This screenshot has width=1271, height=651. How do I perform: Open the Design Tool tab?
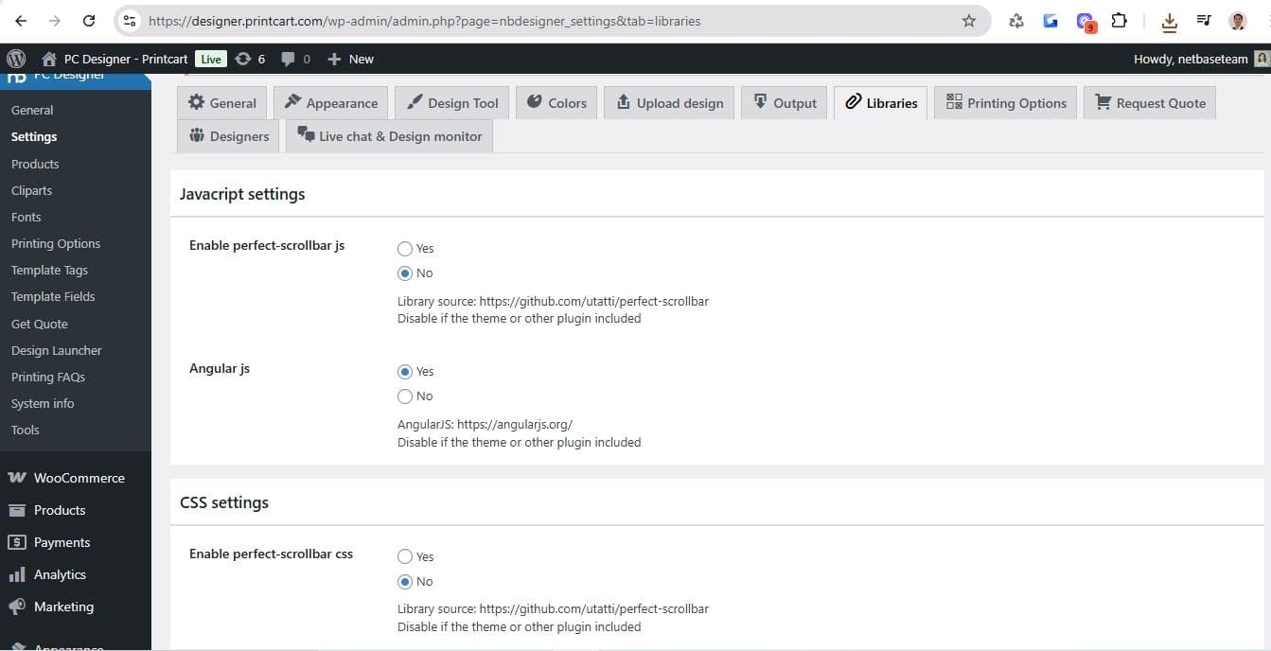coord(452,103)
